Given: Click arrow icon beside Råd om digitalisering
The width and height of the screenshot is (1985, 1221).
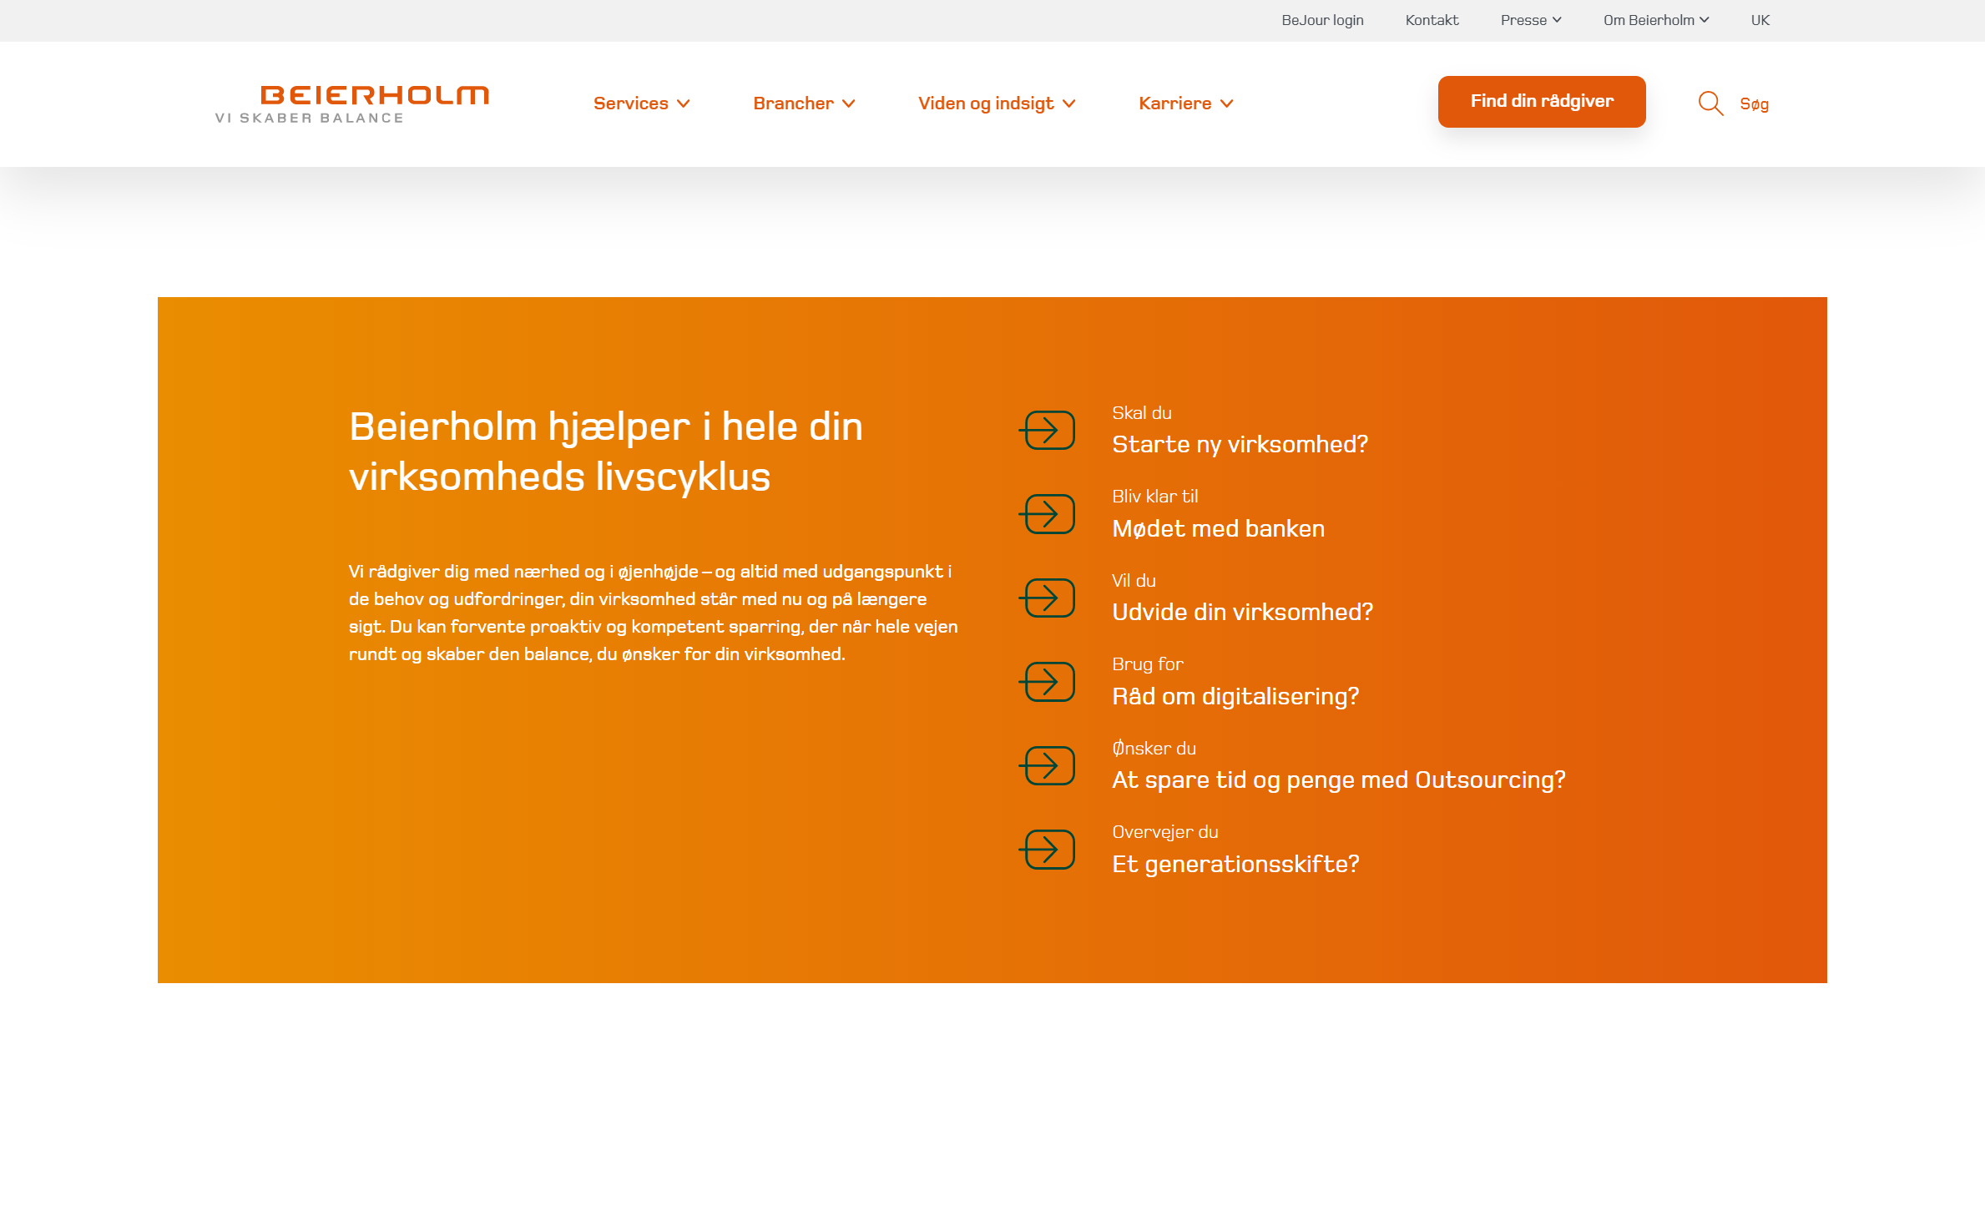Looking at the screenshot, I should pyautogui.click(x=1047, y=682).
